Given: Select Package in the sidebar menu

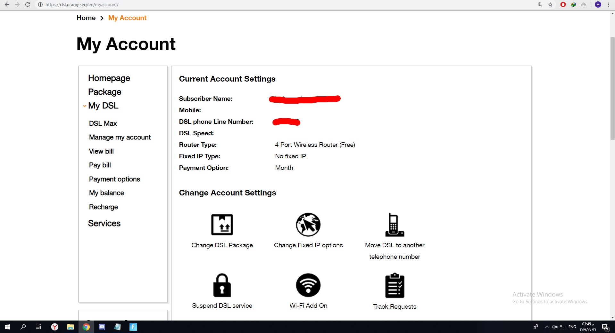Looking at the screenshot, I should [104, 92].
